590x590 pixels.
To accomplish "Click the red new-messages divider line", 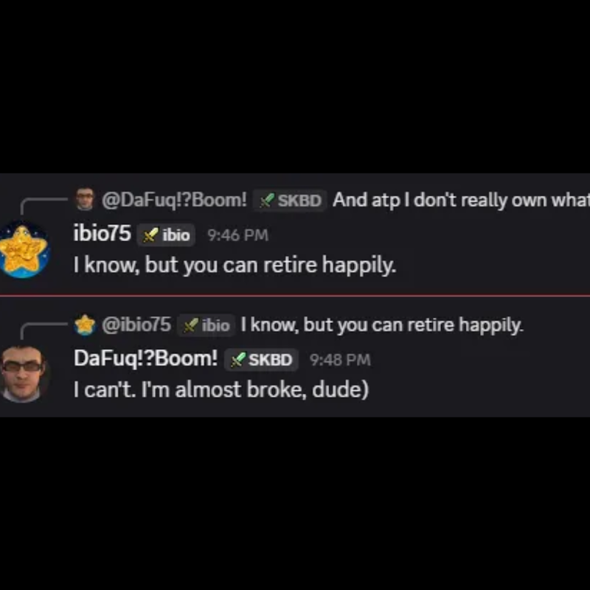I will pyautogui.click(x=295, y=296).
